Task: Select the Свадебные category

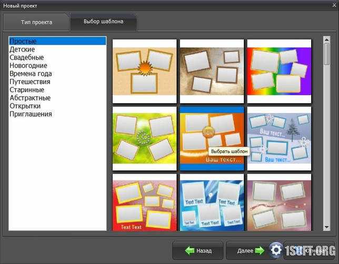Action: 27,57
